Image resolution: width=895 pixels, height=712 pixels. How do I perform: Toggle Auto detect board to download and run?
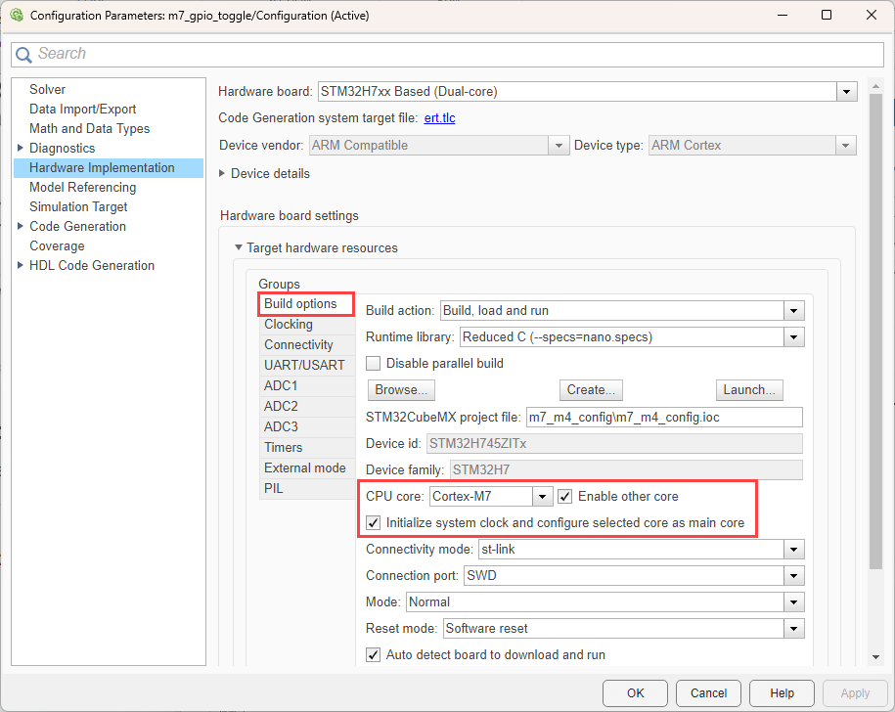(374, 654)
